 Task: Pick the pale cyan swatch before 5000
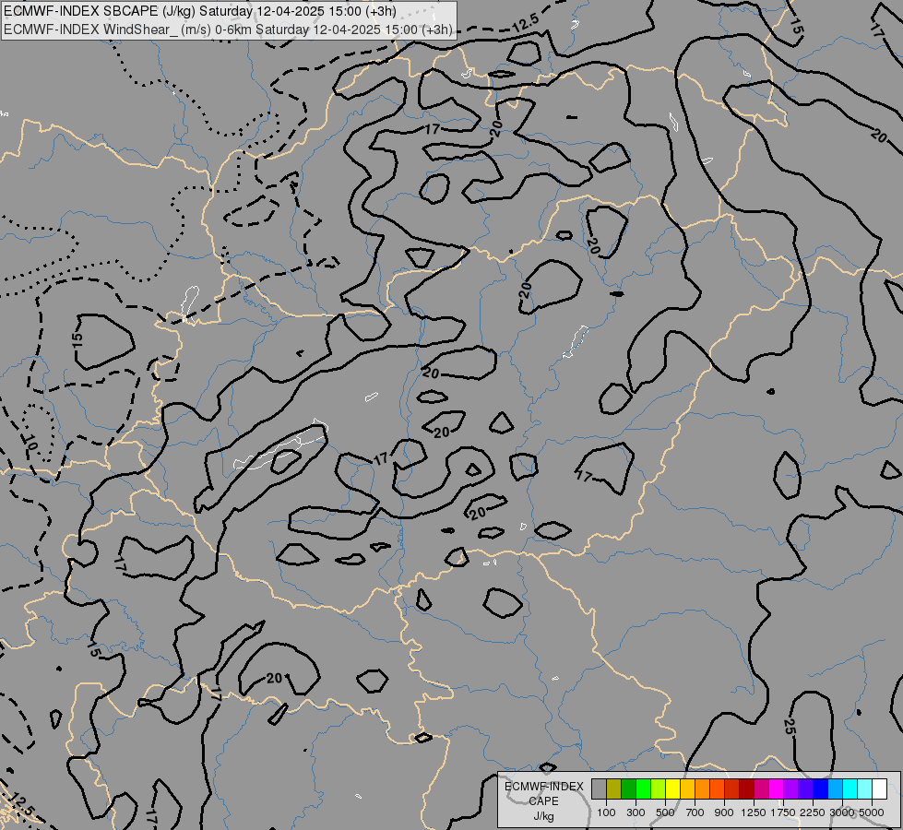tap(865, 788)
